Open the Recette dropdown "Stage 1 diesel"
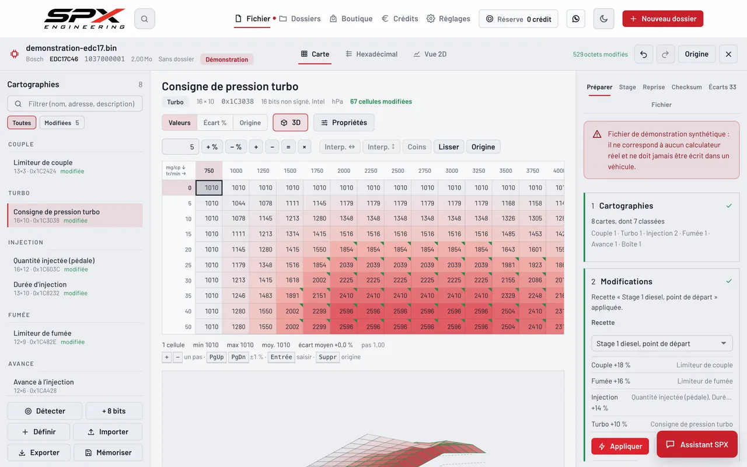This screenshot has width=747, height=467. (662, 344)
